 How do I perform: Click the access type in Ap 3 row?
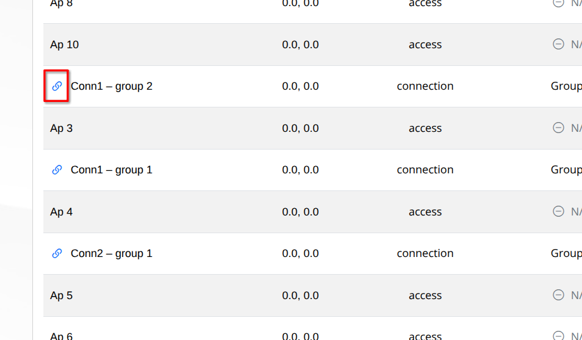pyautogui.click(x=425, y=128)
